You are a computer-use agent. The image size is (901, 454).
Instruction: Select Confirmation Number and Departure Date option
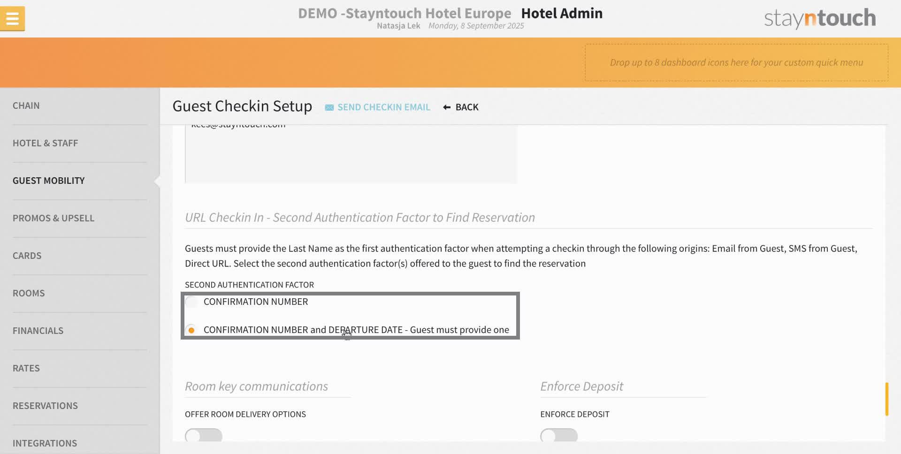pos(191,330)
